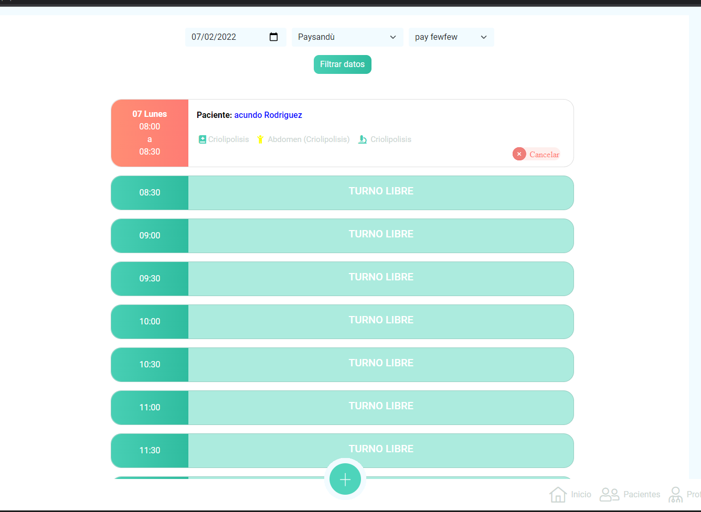
Task: Cancel the 08:00 appointment via Cancelar
Action: coord(537,154)
